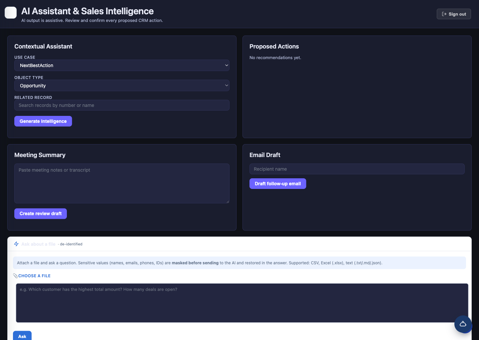Viewport: 479px width, 340px height.
Task: Click Draft follow-up email button
Action: pos(278,184)
